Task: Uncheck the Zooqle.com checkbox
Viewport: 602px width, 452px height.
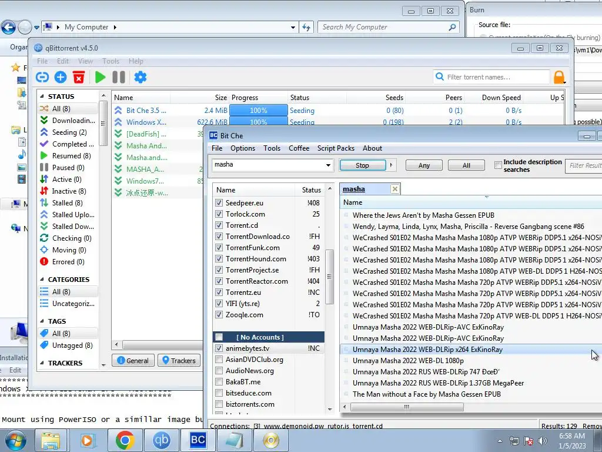Action: [219, 314]
